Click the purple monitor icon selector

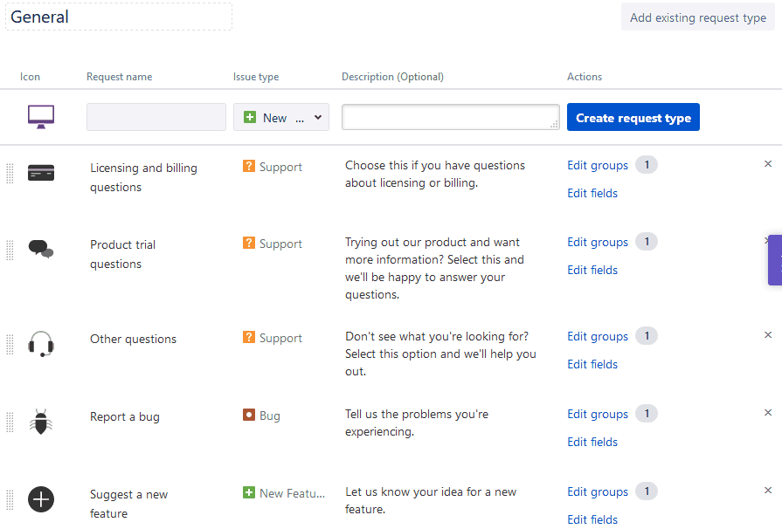coord(41,117)
